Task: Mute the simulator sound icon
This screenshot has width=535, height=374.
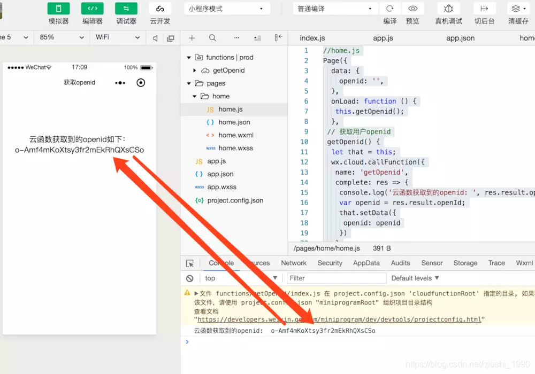Action: tap(156, 38)
